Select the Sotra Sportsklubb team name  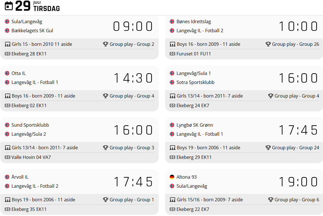[195, 82]
